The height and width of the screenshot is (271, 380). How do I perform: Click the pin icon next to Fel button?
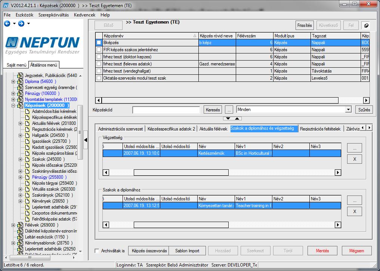click(366, 25)
